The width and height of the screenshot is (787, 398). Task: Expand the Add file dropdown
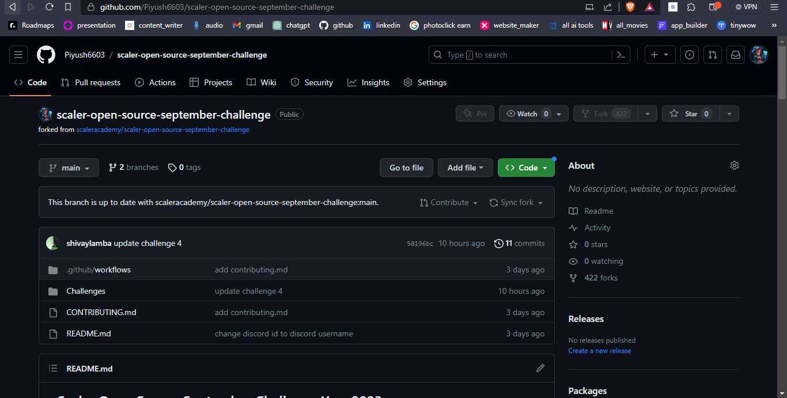(x=465, y=168)
